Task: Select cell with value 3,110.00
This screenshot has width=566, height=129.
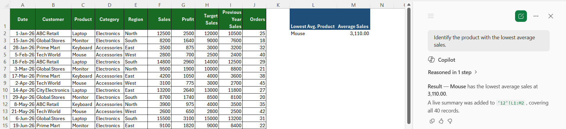Action: [x=353, y=33]
